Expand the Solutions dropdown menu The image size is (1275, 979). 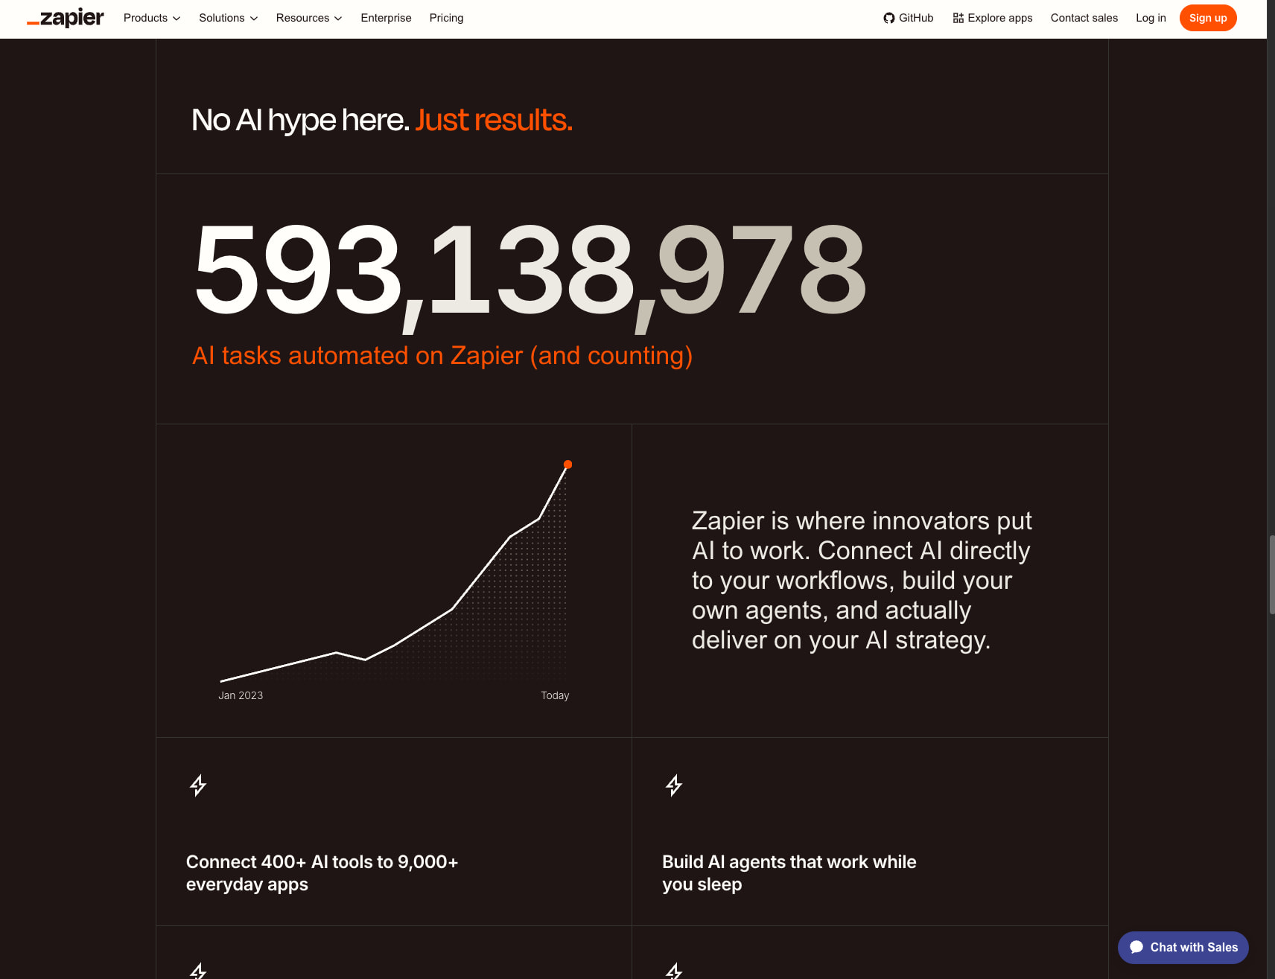228,18
